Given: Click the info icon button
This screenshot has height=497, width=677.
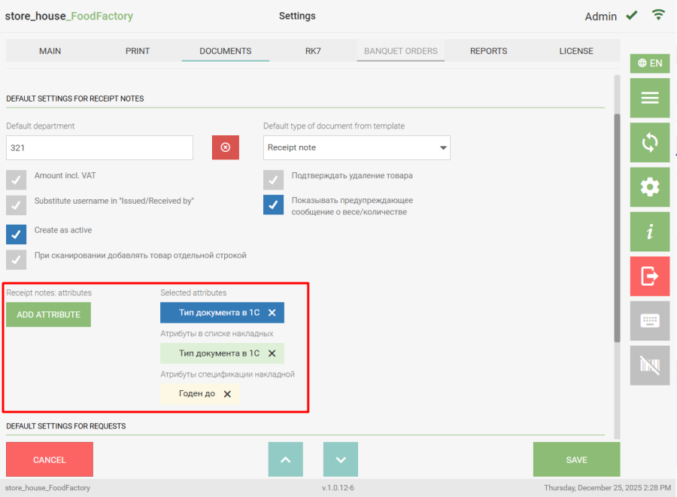Looking at the screenshot, I should pyautogui.click(x=649, y=232).
